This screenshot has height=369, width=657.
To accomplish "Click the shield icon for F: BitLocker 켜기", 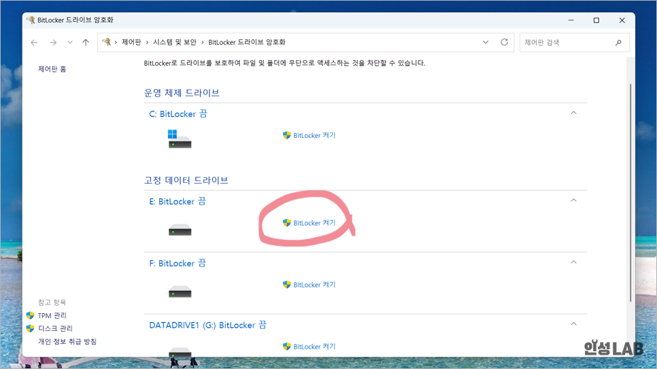I will 286,285.
